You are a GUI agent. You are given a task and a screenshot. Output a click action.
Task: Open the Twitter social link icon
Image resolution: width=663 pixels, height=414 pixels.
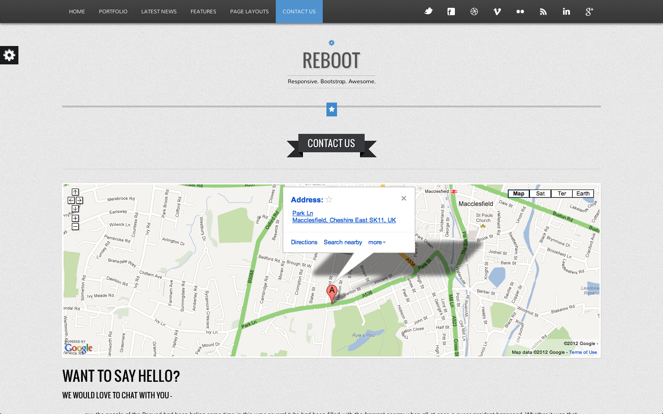pyautogui.click(x=428, y=11)
